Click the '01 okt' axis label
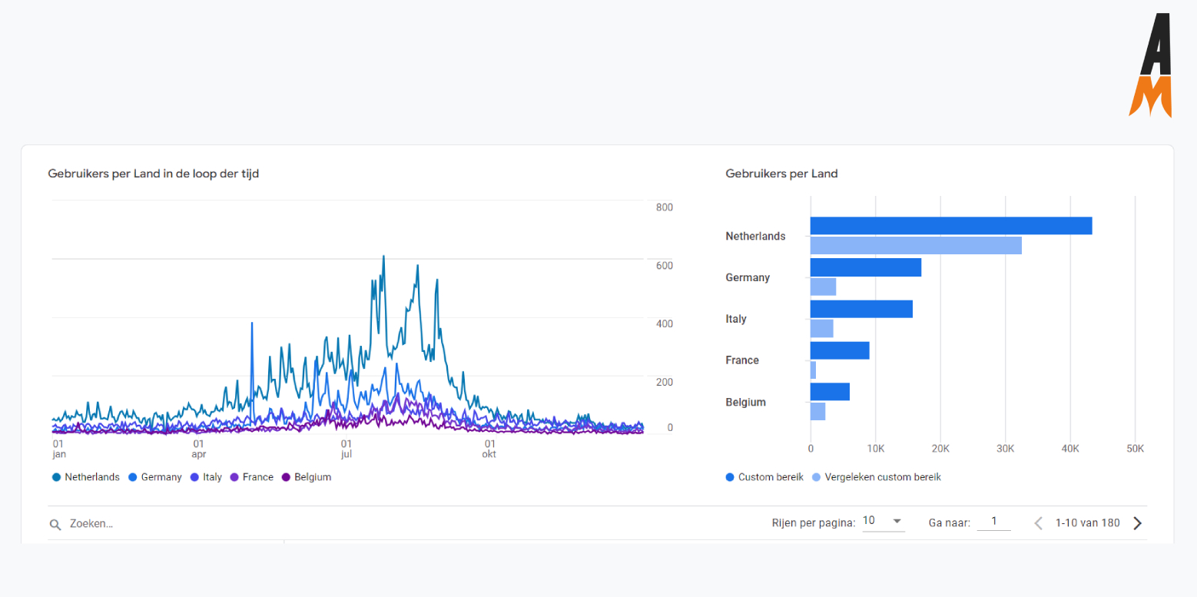 pyautogui.click(x=489, y=449)
